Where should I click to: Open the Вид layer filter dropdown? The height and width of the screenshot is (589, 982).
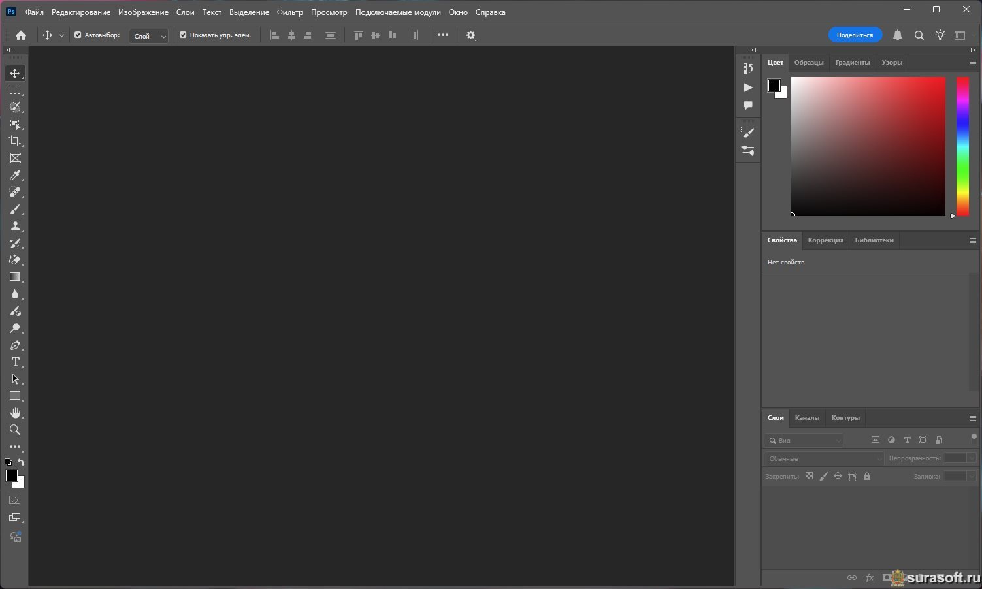[x=804, y=441]
